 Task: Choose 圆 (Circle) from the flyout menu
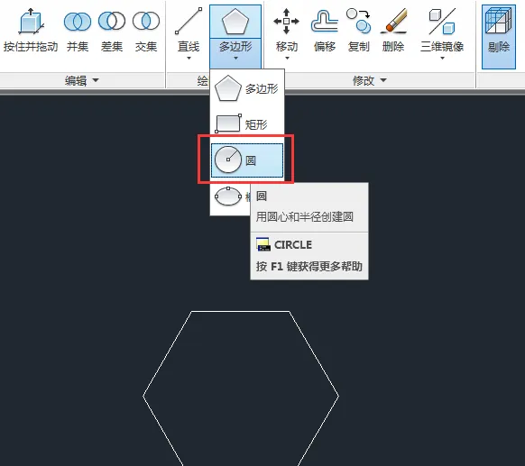click(x=247, y=160)
